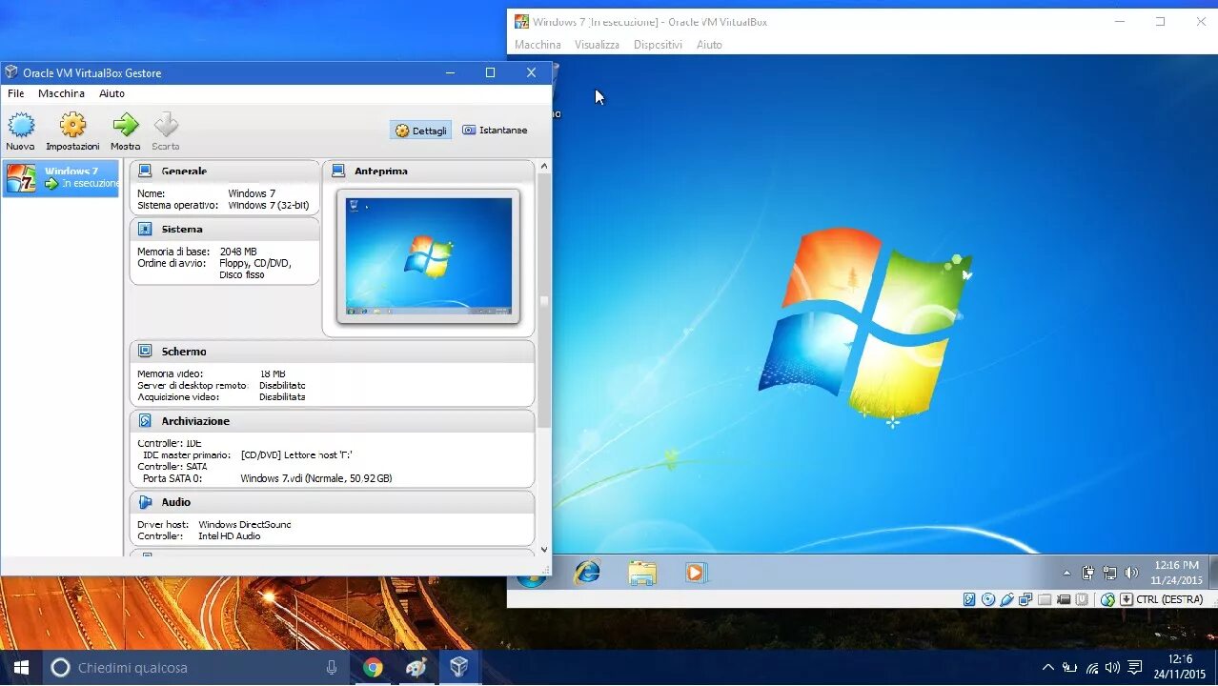Click scroll-down arrow of details pane scrollbar
This screenshot has width=1218, height=686.
(x=544, y=549)
